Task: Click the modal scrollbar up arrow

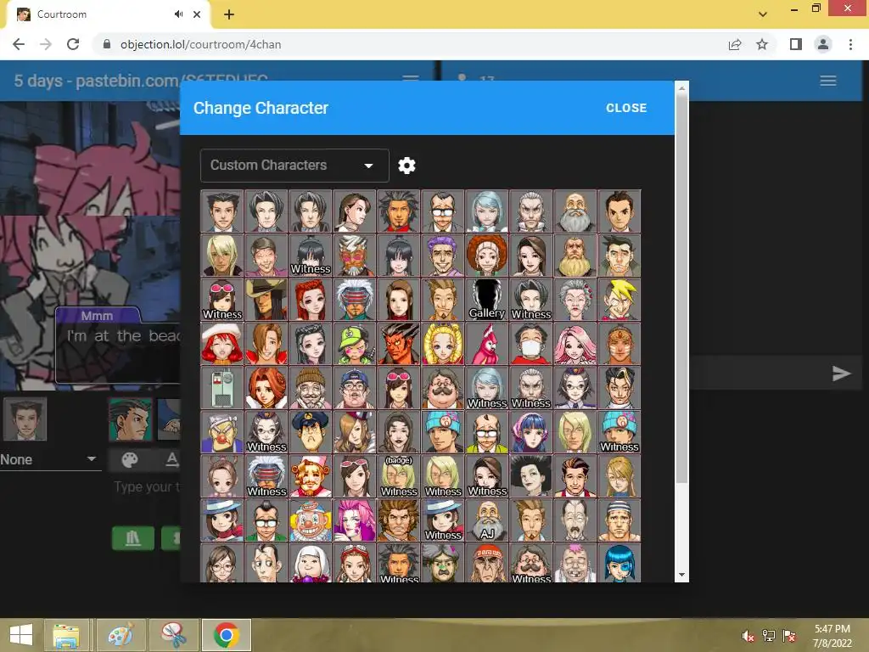Action: click(681, 87)
